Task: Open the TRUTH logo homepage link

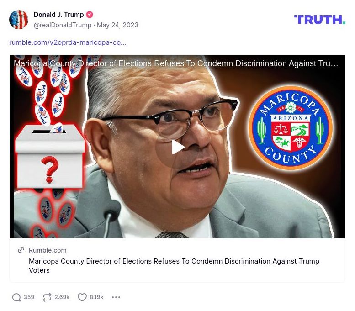Action: click(x=319, y=20)
